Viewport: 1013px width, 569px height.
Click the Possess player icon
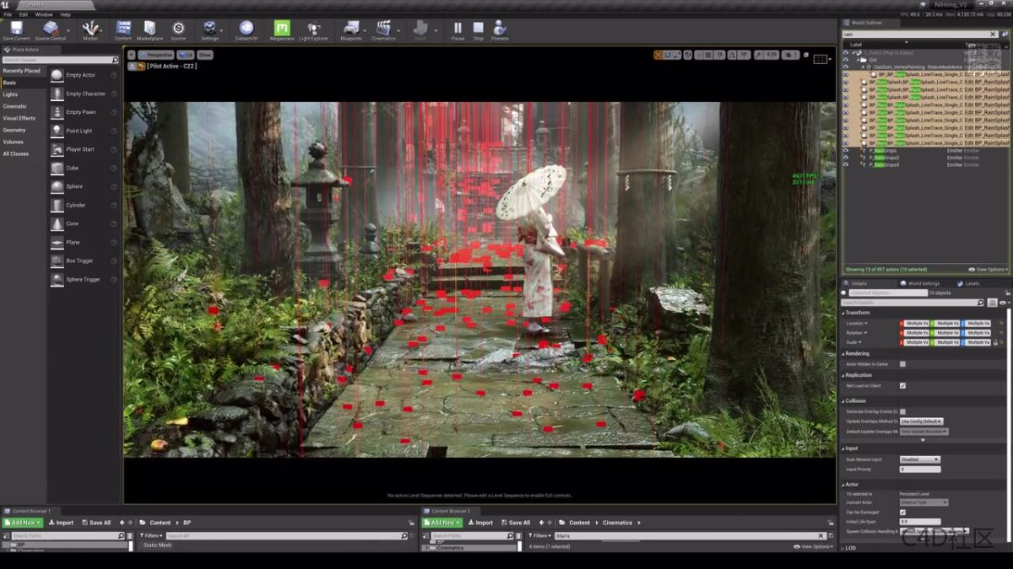pos(500,30)
